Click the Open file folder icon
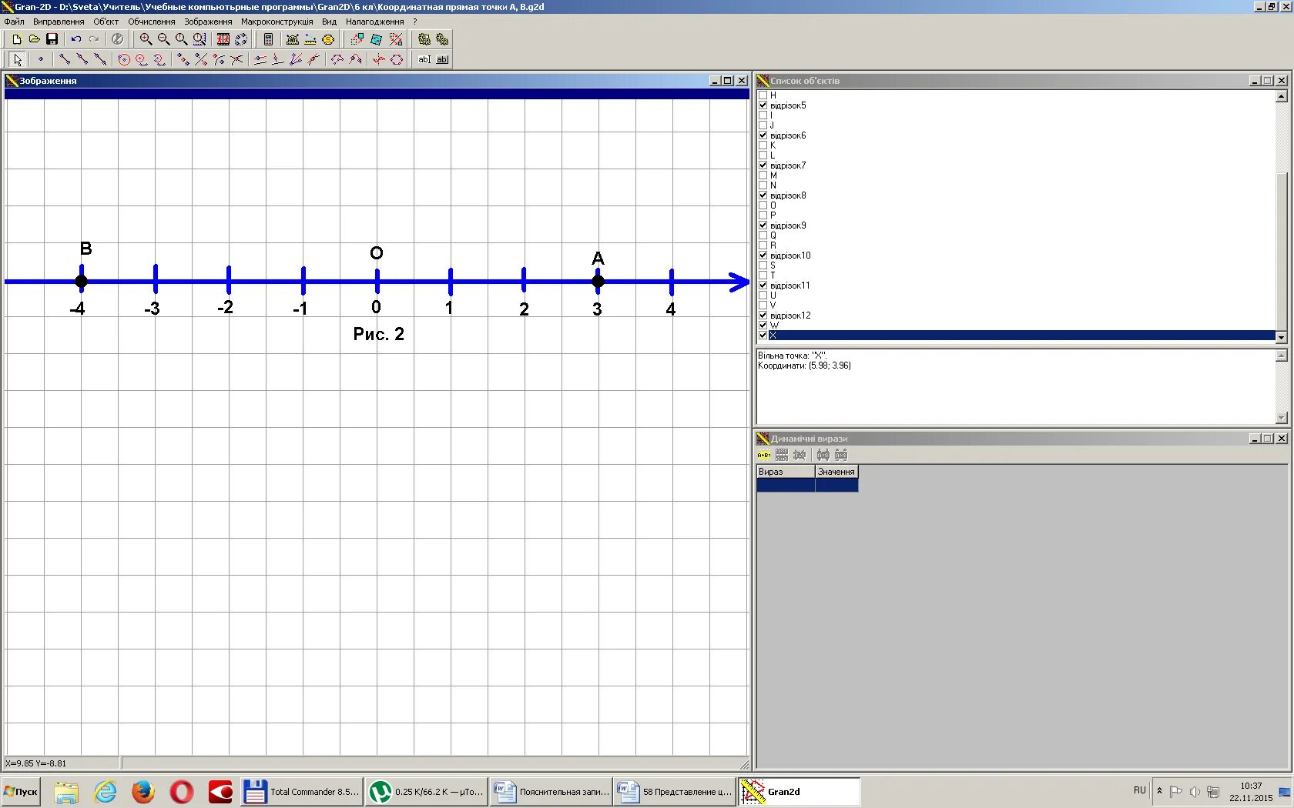Viewport: 1294px width, 808px height. click(x=34, y=39)
